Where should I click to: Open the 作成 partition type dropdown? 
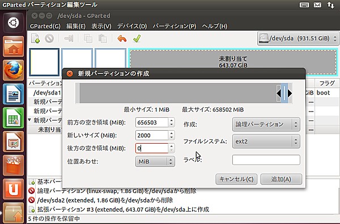pos(266,124)
